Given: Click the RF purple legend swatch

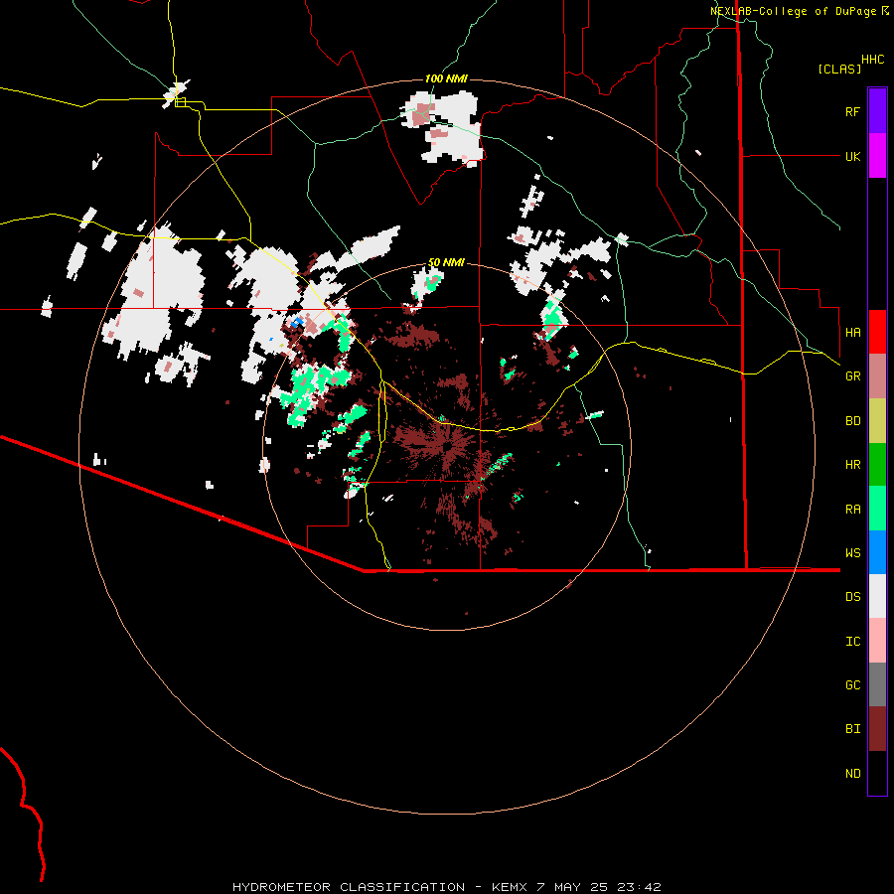Looking at the screenshot, I should (x=877, y=111).
